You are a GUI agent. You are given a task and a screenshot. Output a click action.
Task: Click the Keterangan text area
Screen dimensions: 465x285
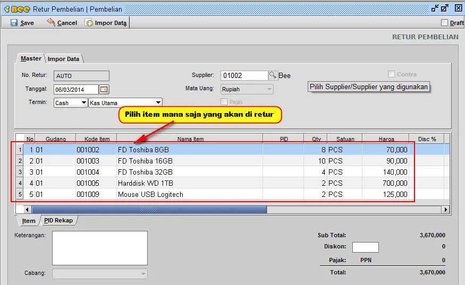click(100, 248)
